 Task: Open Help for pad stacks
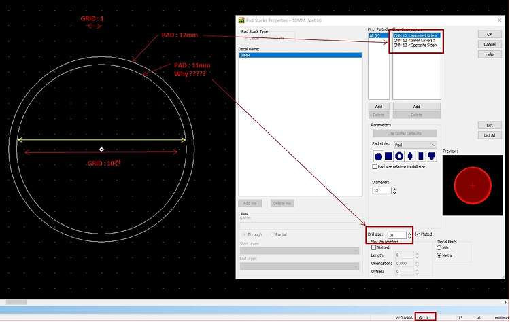point(490,54)
